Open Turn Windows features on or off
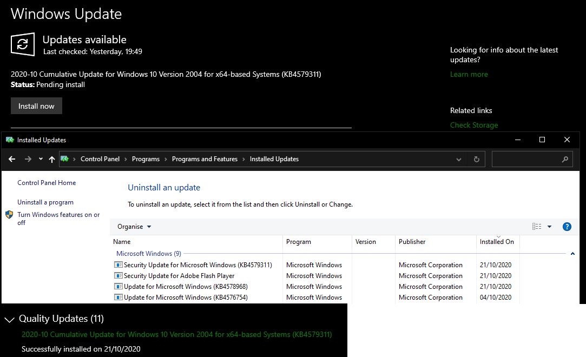 pos(58,219)
